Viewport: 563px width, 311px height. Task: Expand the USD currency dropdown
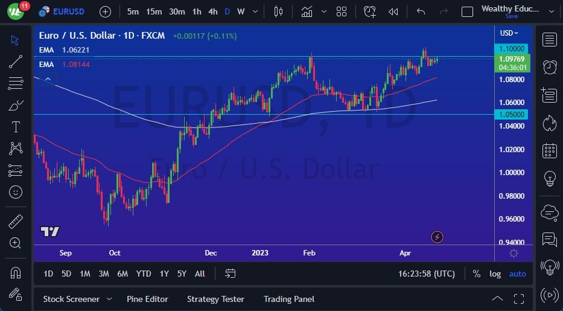click(509, 33)
